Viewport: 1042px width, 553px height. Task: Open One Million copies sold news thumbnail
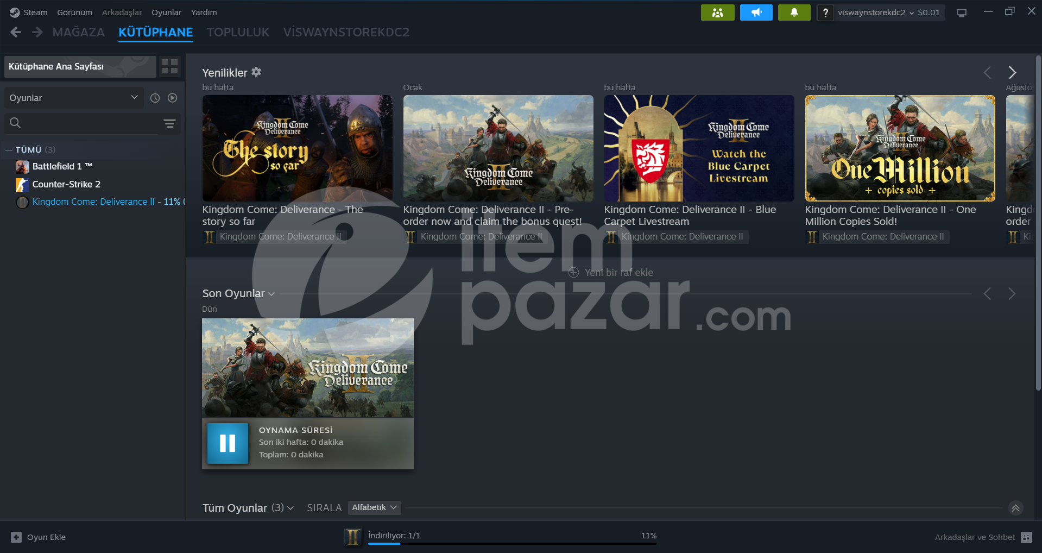900,148
